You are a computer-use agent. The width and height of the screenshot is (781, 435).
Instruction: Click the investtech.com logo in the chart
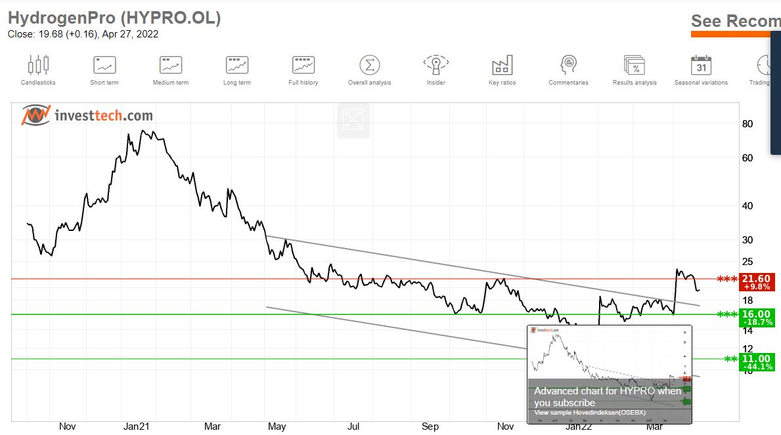pos(87,115)
